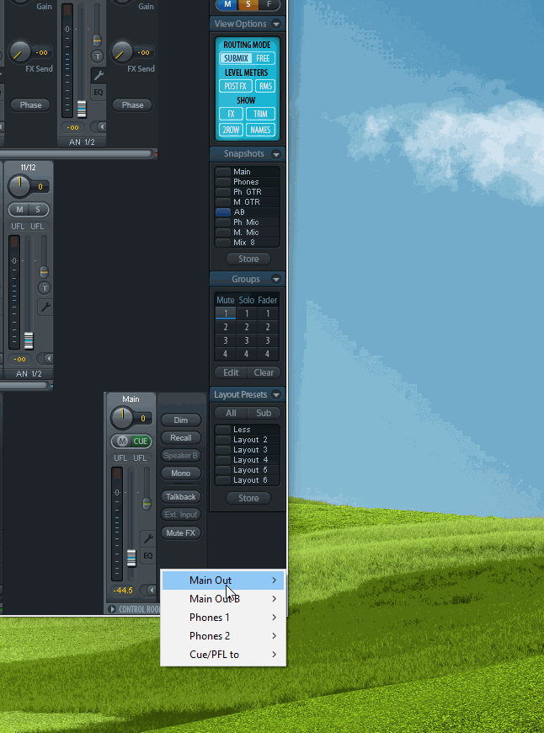Load the Ph GTR snapshot
The image size is (544, 733).
[x=248, y=192]
